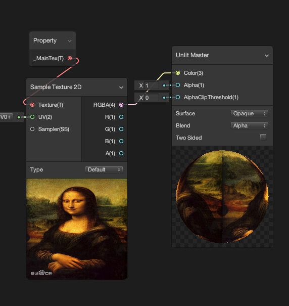The height and width of the screenshot is (306, 289).
Task: Click the Sampler(SS) input port
Action: point(32,129)
